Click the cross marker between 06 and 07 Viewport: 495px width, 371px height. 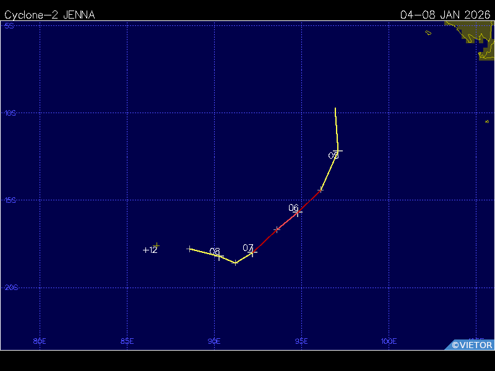[x=277, y=229]
